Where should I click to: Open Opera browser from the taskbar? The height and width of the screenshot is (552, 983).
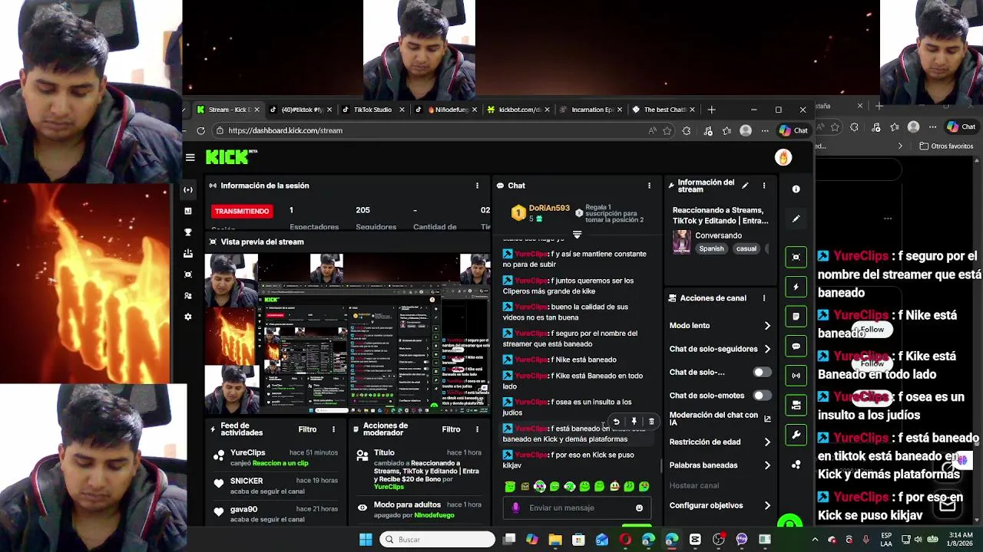(625, 540)
